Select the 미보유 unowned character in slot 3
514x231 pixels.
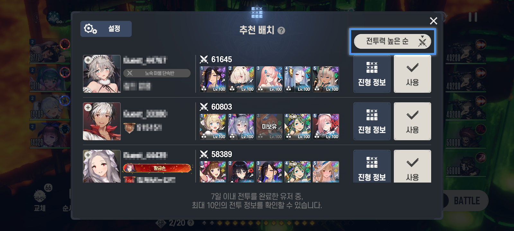pyautogui.click(x=269, y=126)
